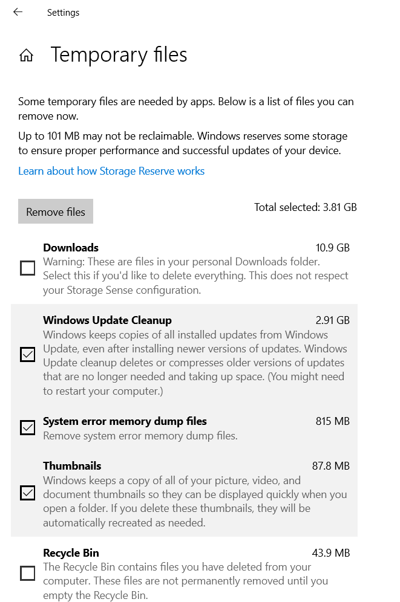400x602 pixels.
Task: Select the Windows Update Cleanup title
Action: (107, 320)
